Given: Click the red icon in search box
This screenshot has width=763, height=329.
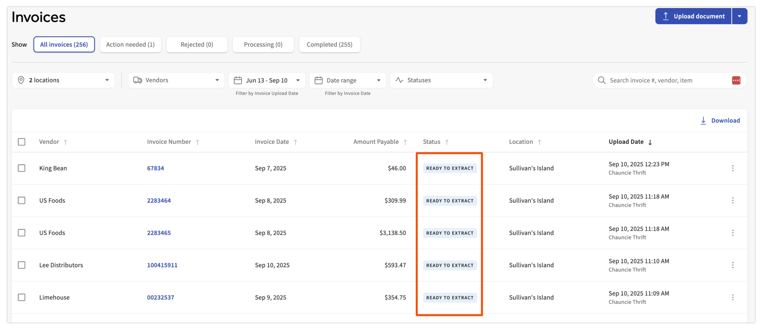Looking at the screenshot, I should click(x=736, y=80).
